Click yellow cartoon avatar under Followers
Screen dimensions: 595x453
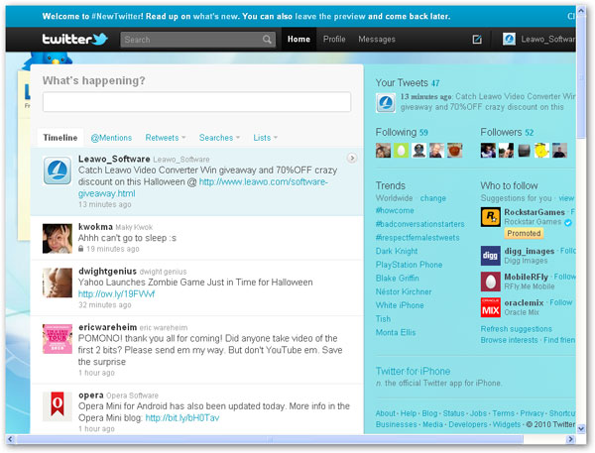coord(541,151)
